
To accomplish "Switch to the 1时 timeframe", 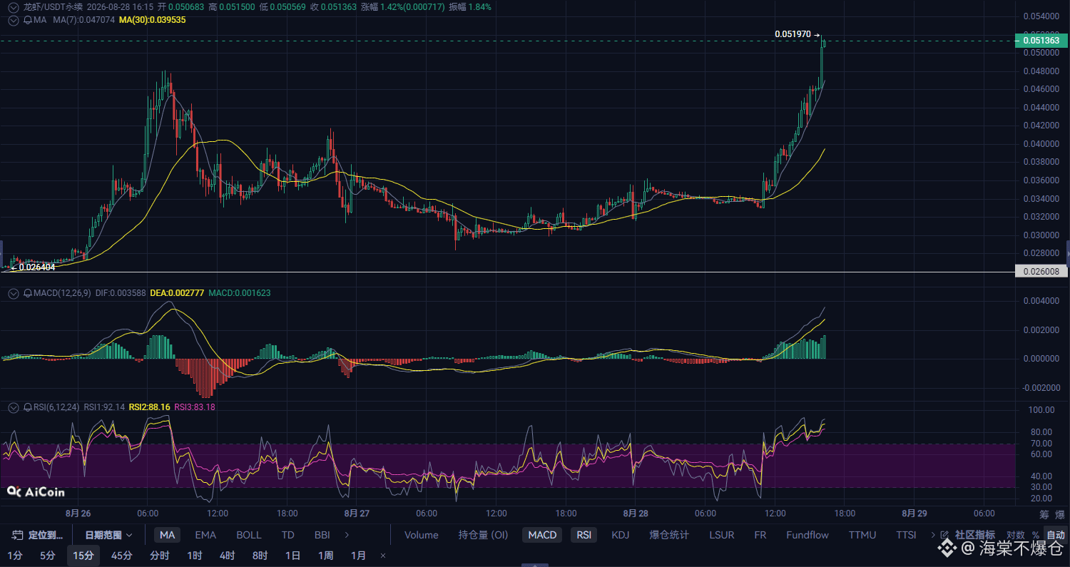I will (x=195, y=556).
